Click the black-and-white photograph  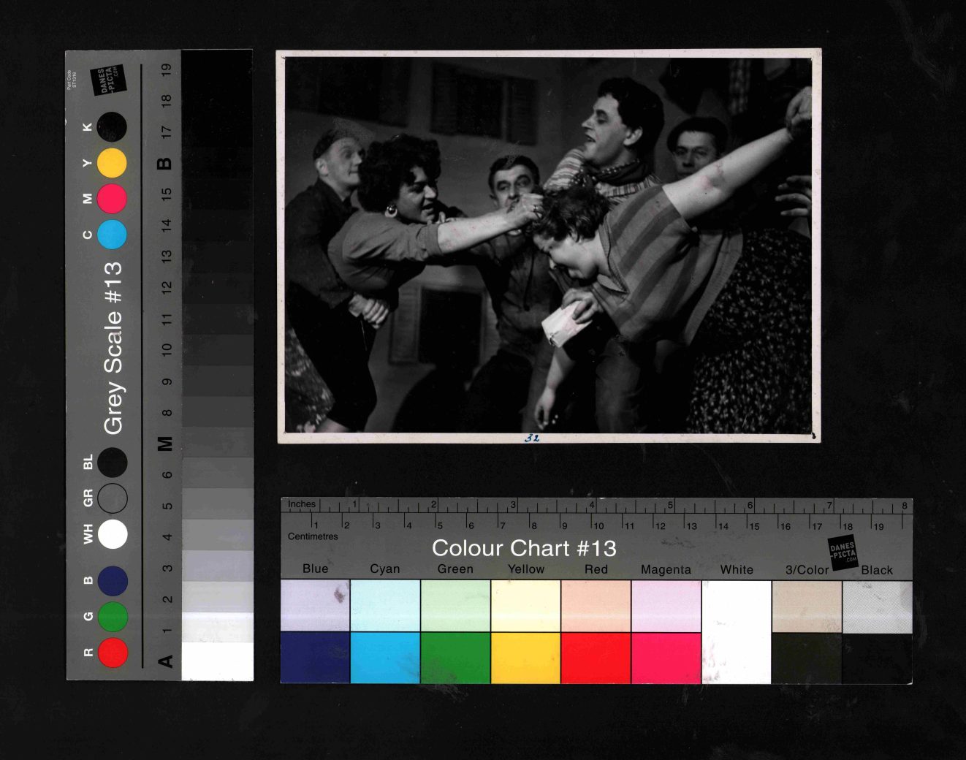(548, 245)
